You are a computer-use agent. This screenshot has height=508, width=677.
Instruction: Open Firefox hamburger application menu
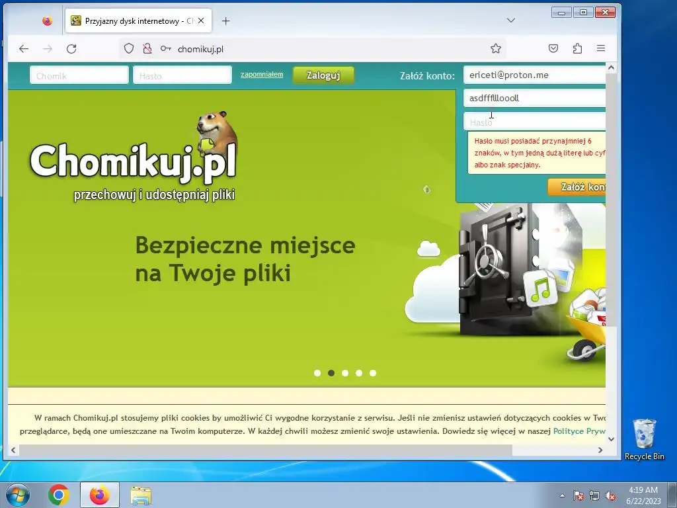click(x=601, y=48)
